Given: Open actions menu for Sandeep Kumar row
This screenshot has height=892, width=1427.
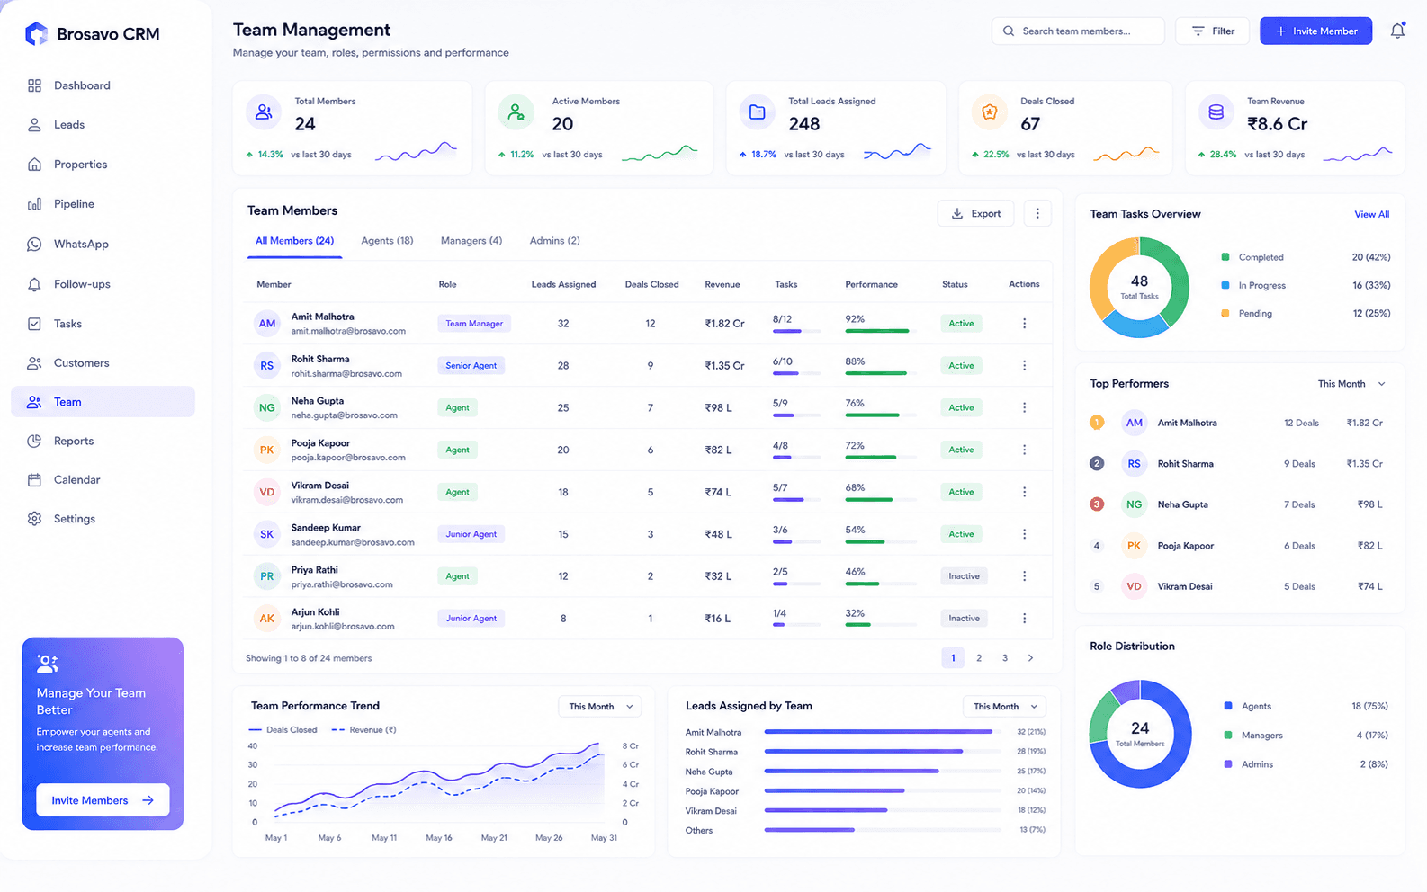Looking at the screenshot, I should (x=1024, y=534).
